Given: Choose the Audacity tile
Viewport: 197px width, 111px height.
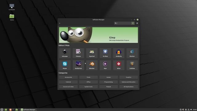Looking at the screenshot, I should coord(119,53).
